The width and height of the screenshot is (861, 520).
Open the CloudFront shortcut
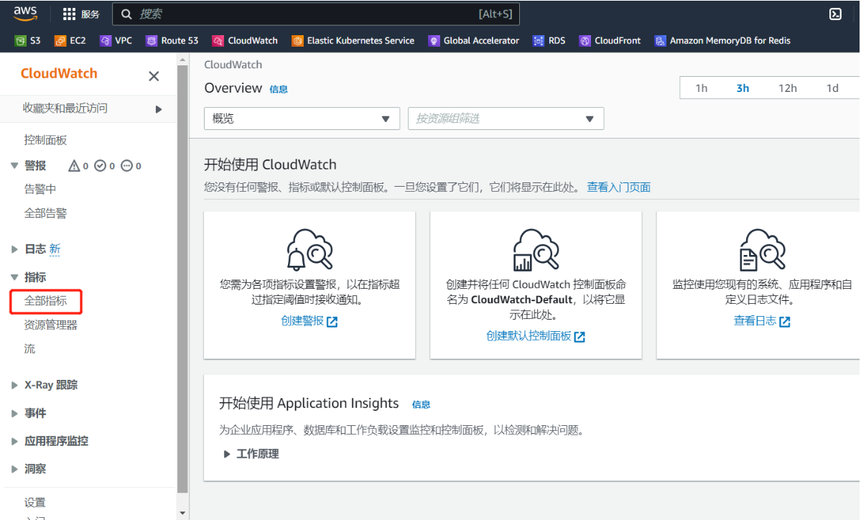click(610, 41)
